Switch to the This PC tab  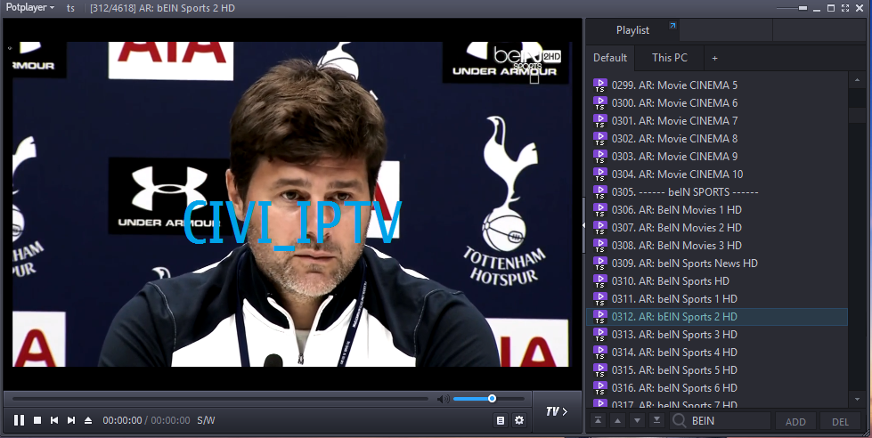pos(669,58)
